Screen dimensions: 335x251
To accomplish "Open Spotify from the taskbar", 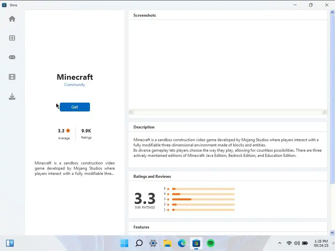I will pyautogui.click(x=211, y=243).
